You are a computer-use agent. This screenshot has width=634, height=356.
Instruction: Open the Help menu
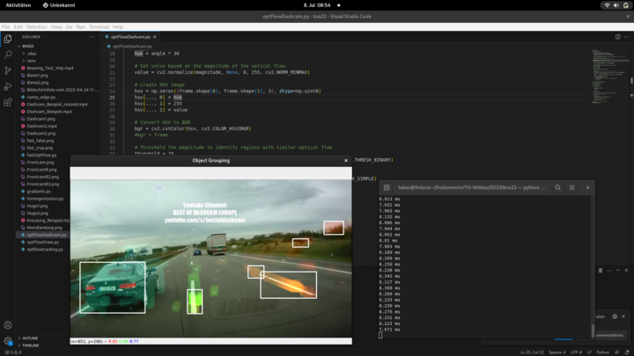[118, 26]
